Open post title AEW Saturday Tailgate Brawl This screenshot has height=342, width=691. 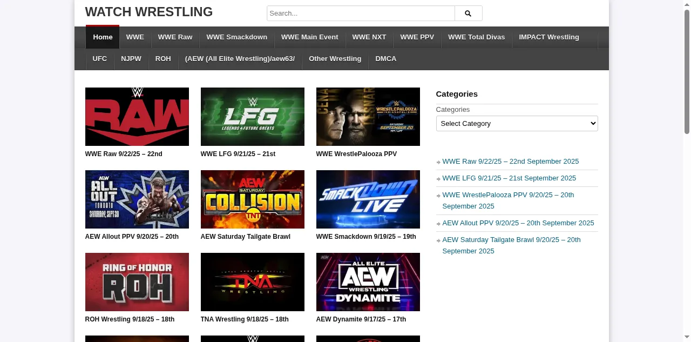(x=246, y=237)
